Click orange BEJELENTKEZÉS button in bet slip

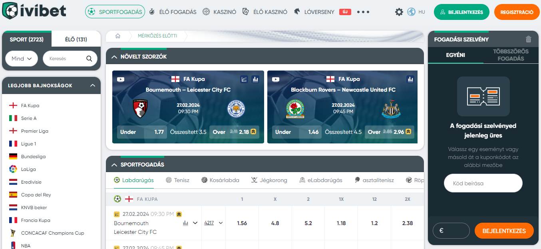point(504,231)
